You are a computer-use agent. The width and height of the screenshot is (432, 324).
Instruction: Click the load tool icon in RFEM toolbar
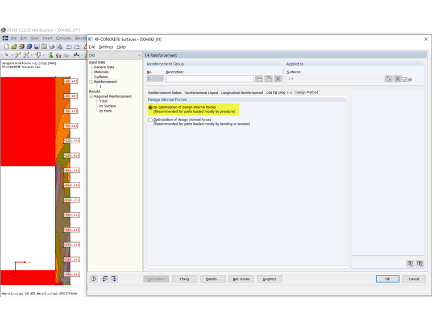pos(76,55)
